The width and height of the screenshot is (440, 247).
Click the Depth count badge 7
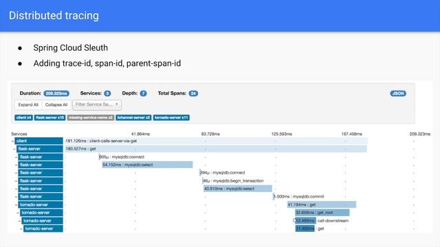pos(143,93)
